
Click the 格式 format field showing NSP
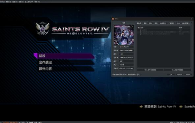pos(126,61)
